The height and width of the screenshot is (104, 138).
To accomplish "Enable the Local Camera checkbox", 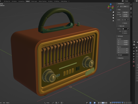I will coord(123,20).
